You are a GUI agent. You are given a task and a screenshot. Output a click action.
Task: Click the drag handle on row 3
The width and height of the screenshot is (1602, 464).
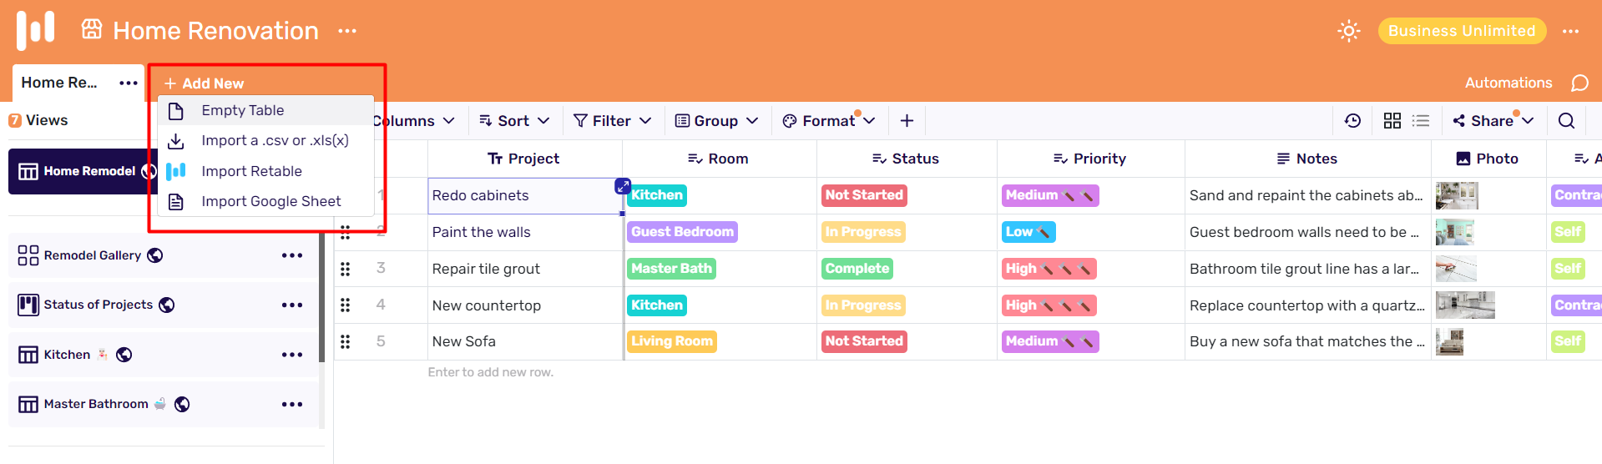(x=346, y=269)
